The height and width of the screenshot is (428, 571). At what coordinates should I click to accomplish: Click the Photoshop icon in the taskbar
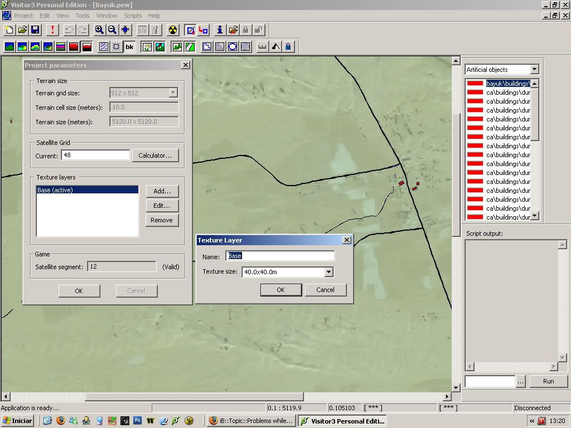(137, 421)
